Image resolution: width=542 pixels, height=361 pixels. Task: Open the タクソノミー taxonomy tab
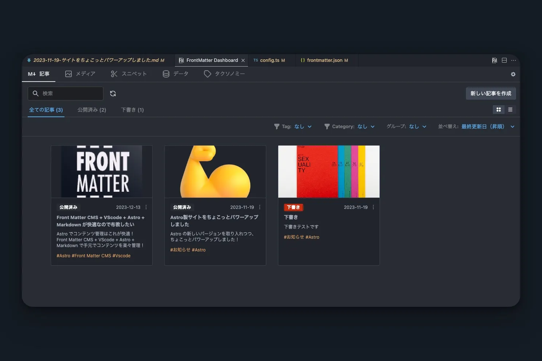224,74
